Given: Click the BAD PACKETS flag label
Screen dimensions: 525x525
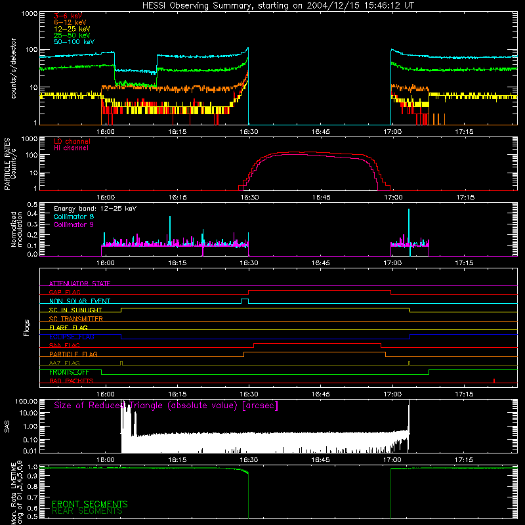Looking at the screenshot, I should (x=72, y=381).
